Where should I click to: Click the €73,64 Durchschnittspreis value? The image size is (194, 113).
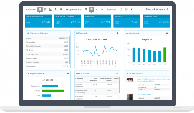[x=46, y=22]
